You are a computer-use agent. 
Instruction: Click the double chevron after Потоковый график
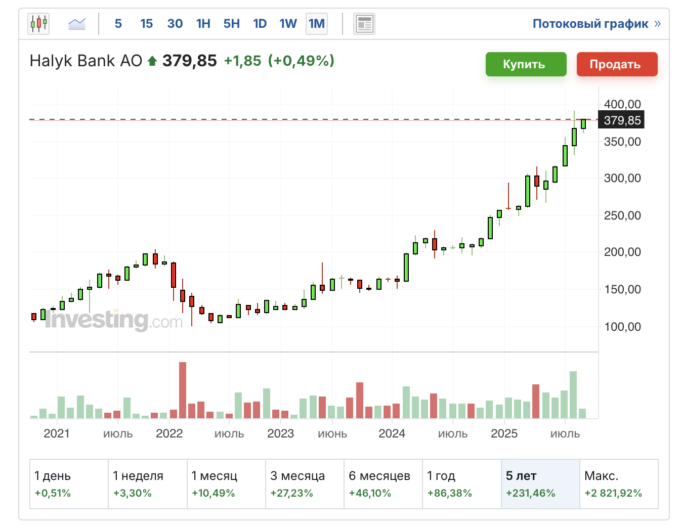coord(658,24)
